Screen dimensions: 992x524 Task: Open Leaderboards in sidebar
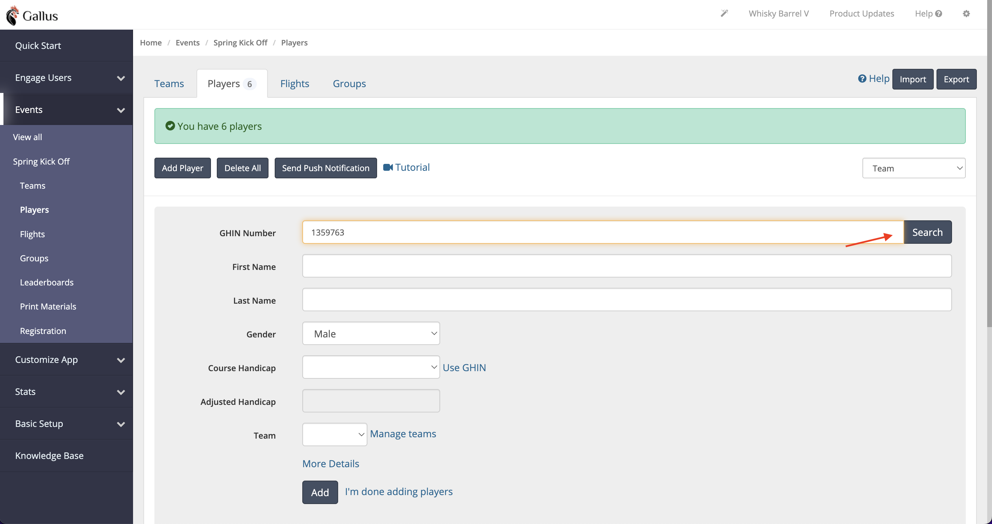(47, 282)
